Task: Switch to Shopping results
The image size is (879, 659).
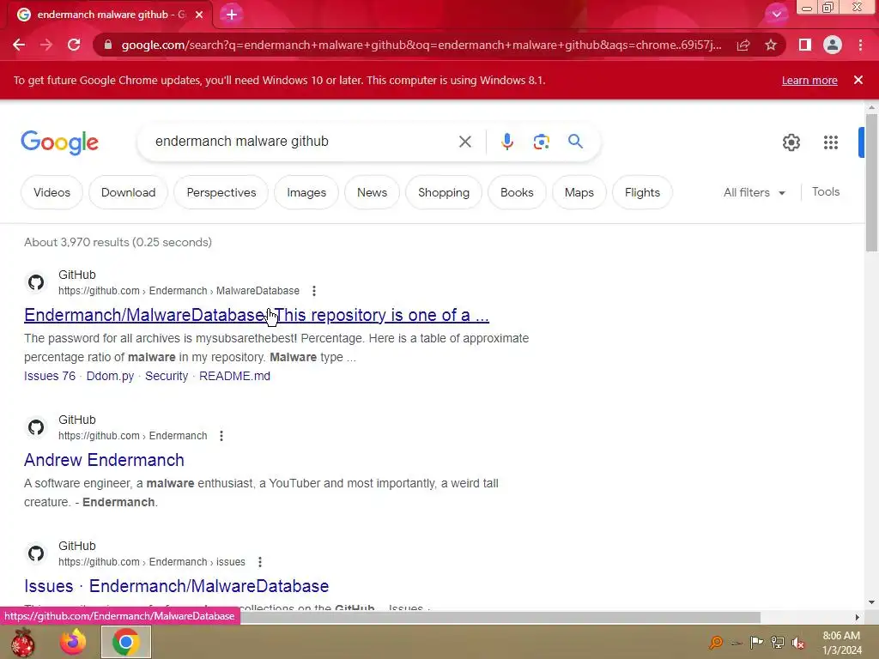Action: pyautogui.click(x=444, y=192)
